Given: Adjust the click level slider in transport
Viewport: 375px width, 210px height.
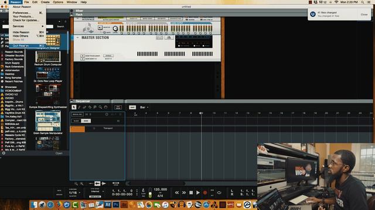Looking at the screenshot, I should click(150, 192).
